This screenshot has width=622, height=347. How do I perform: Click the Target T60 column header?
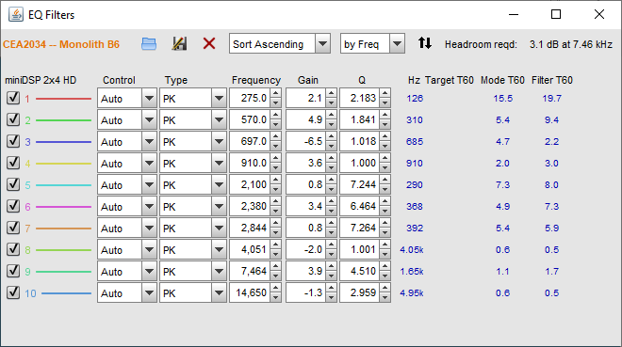tap(450, 80)
